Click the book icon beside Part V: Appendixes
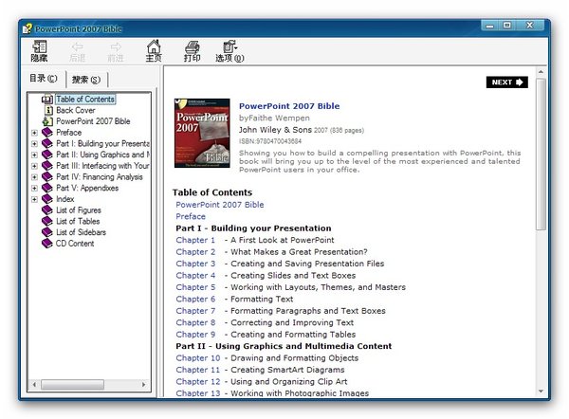This screenshot has height=419, width=569. click(x=47, y=188)
